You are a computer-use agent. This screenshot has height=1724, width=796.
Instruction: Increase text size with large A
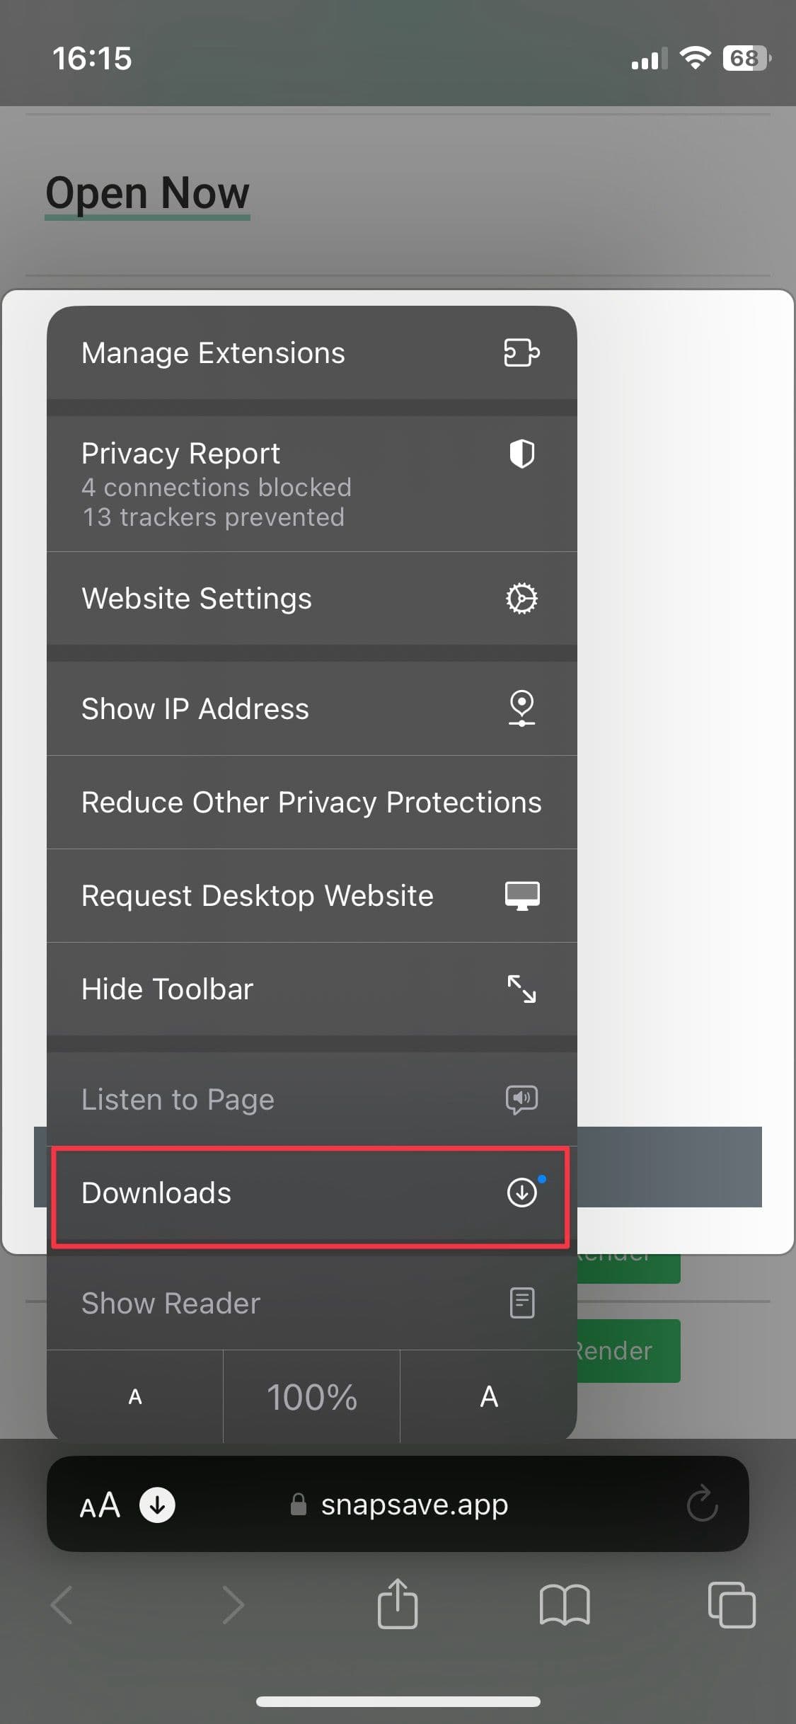click(x=489, y=1396)
